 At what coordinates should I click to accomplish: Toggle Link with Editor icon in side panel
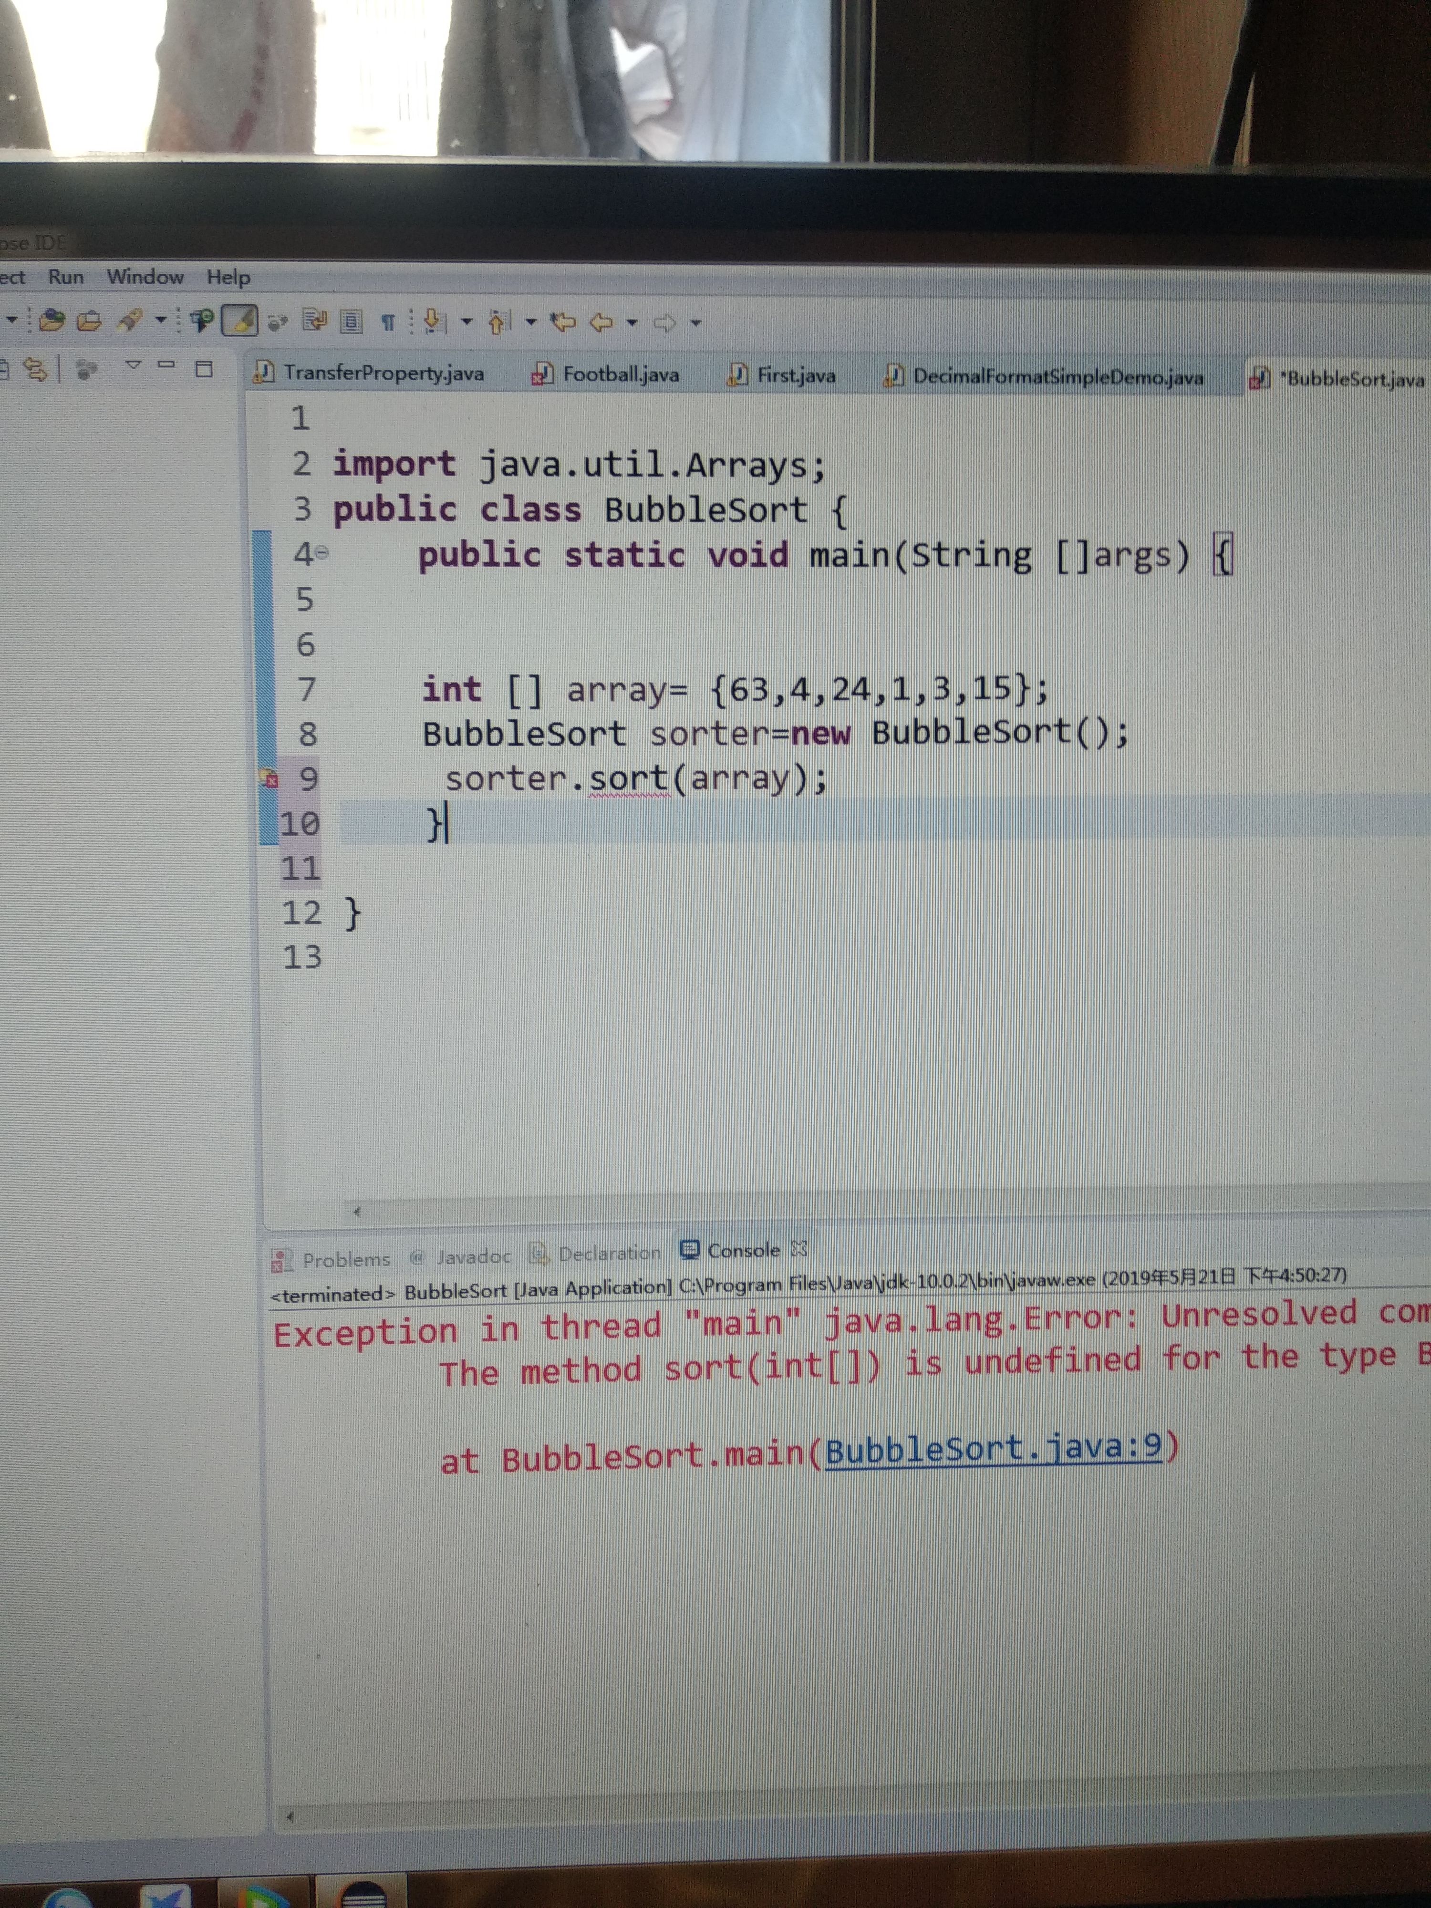[x=34, y=369]
